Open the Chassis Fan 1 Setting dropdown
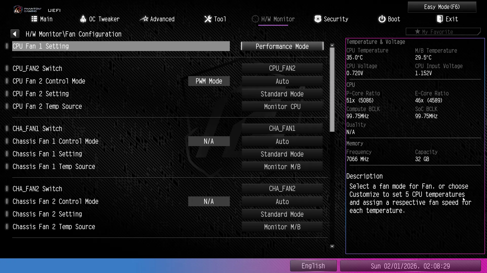 pyautogui.click(x=282, y=154)
